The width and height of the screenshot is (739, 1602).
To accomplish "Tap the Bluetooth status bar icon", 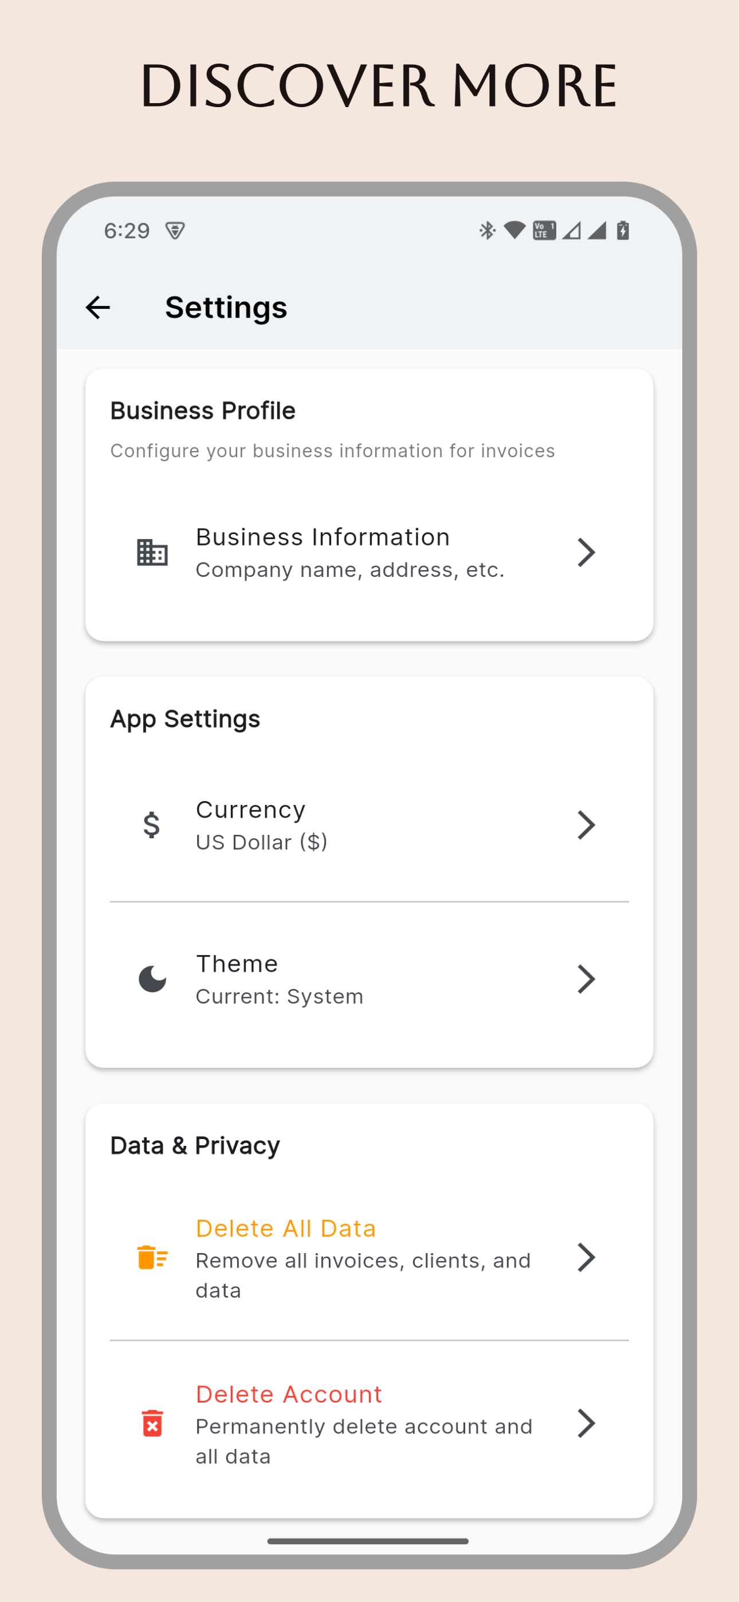I will coord(487,231).
